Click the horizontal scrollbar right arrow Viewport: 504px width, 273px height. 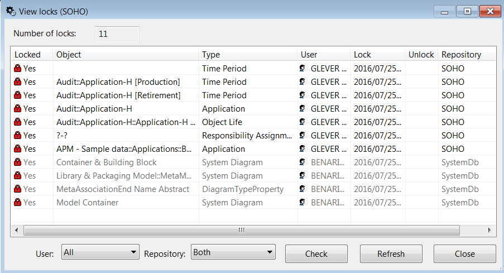[x=489, y=230]
